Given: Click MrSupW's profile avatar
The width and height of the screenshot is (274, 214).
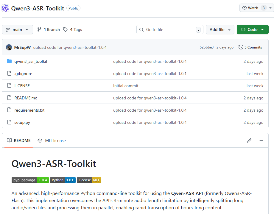Looking at the screenshot, I should (x=9, y=47).
